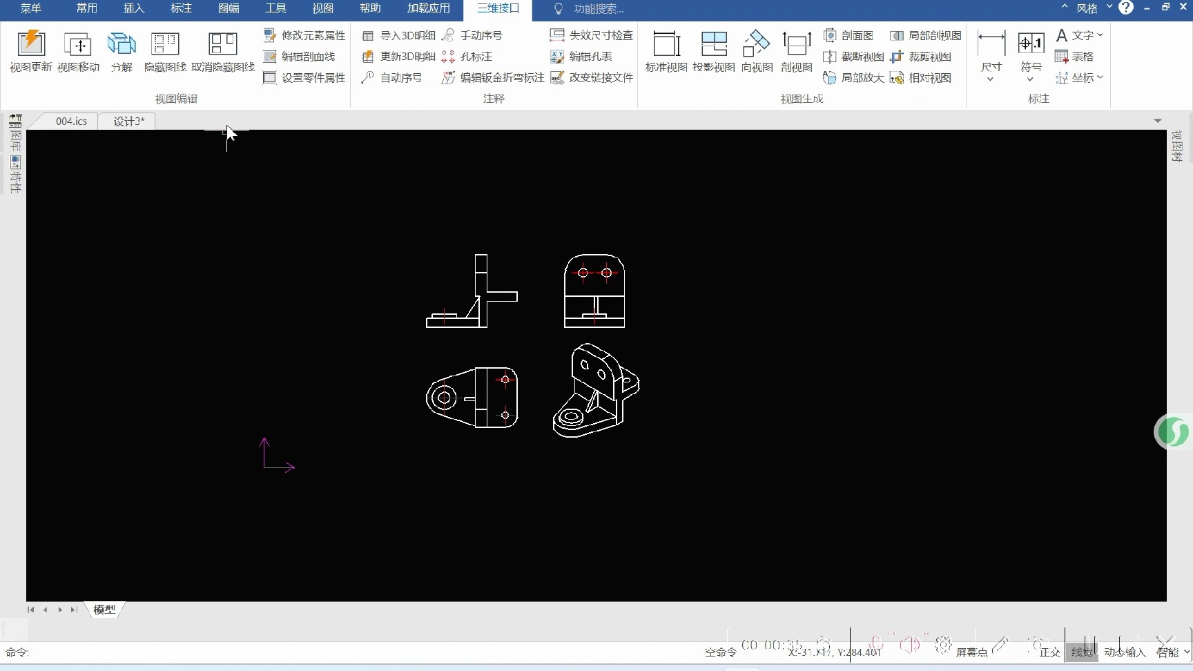
Task: Click the 剖视图 (Section View) icon
Action: tap(796, 52)
